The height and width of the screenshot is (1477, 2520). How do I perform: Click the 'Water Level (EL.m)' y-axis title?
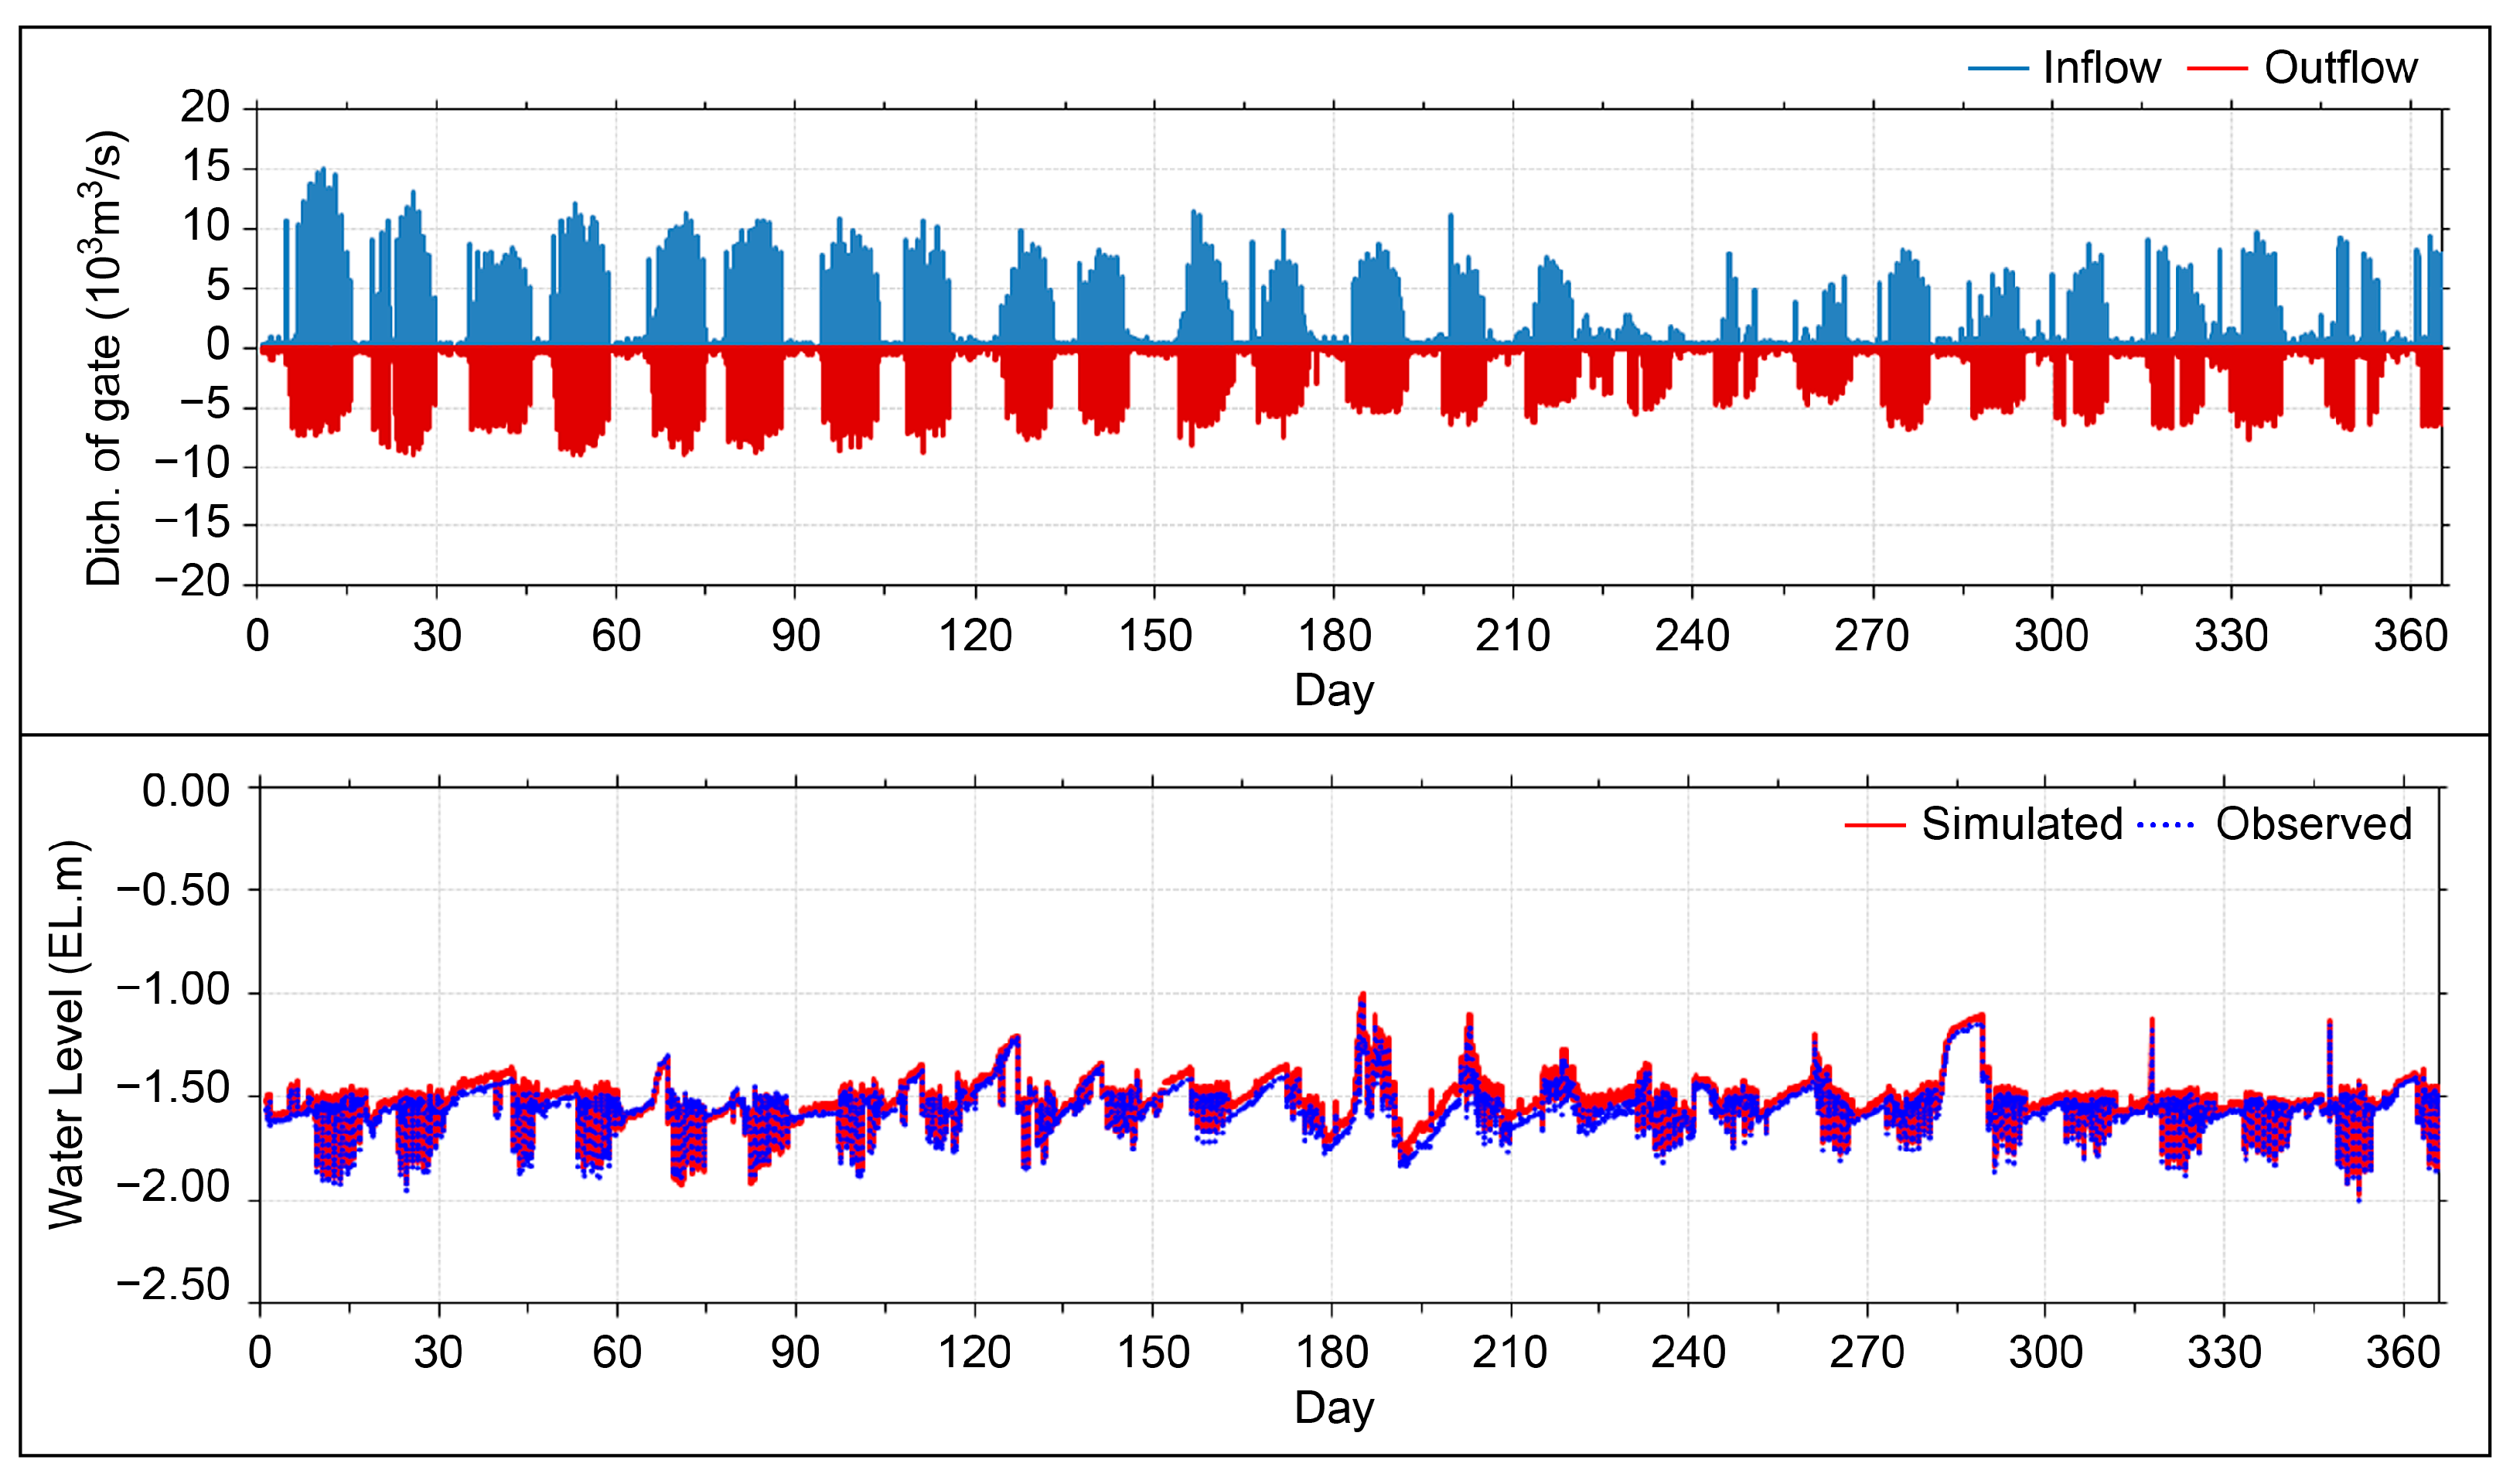click(68, 1036)
